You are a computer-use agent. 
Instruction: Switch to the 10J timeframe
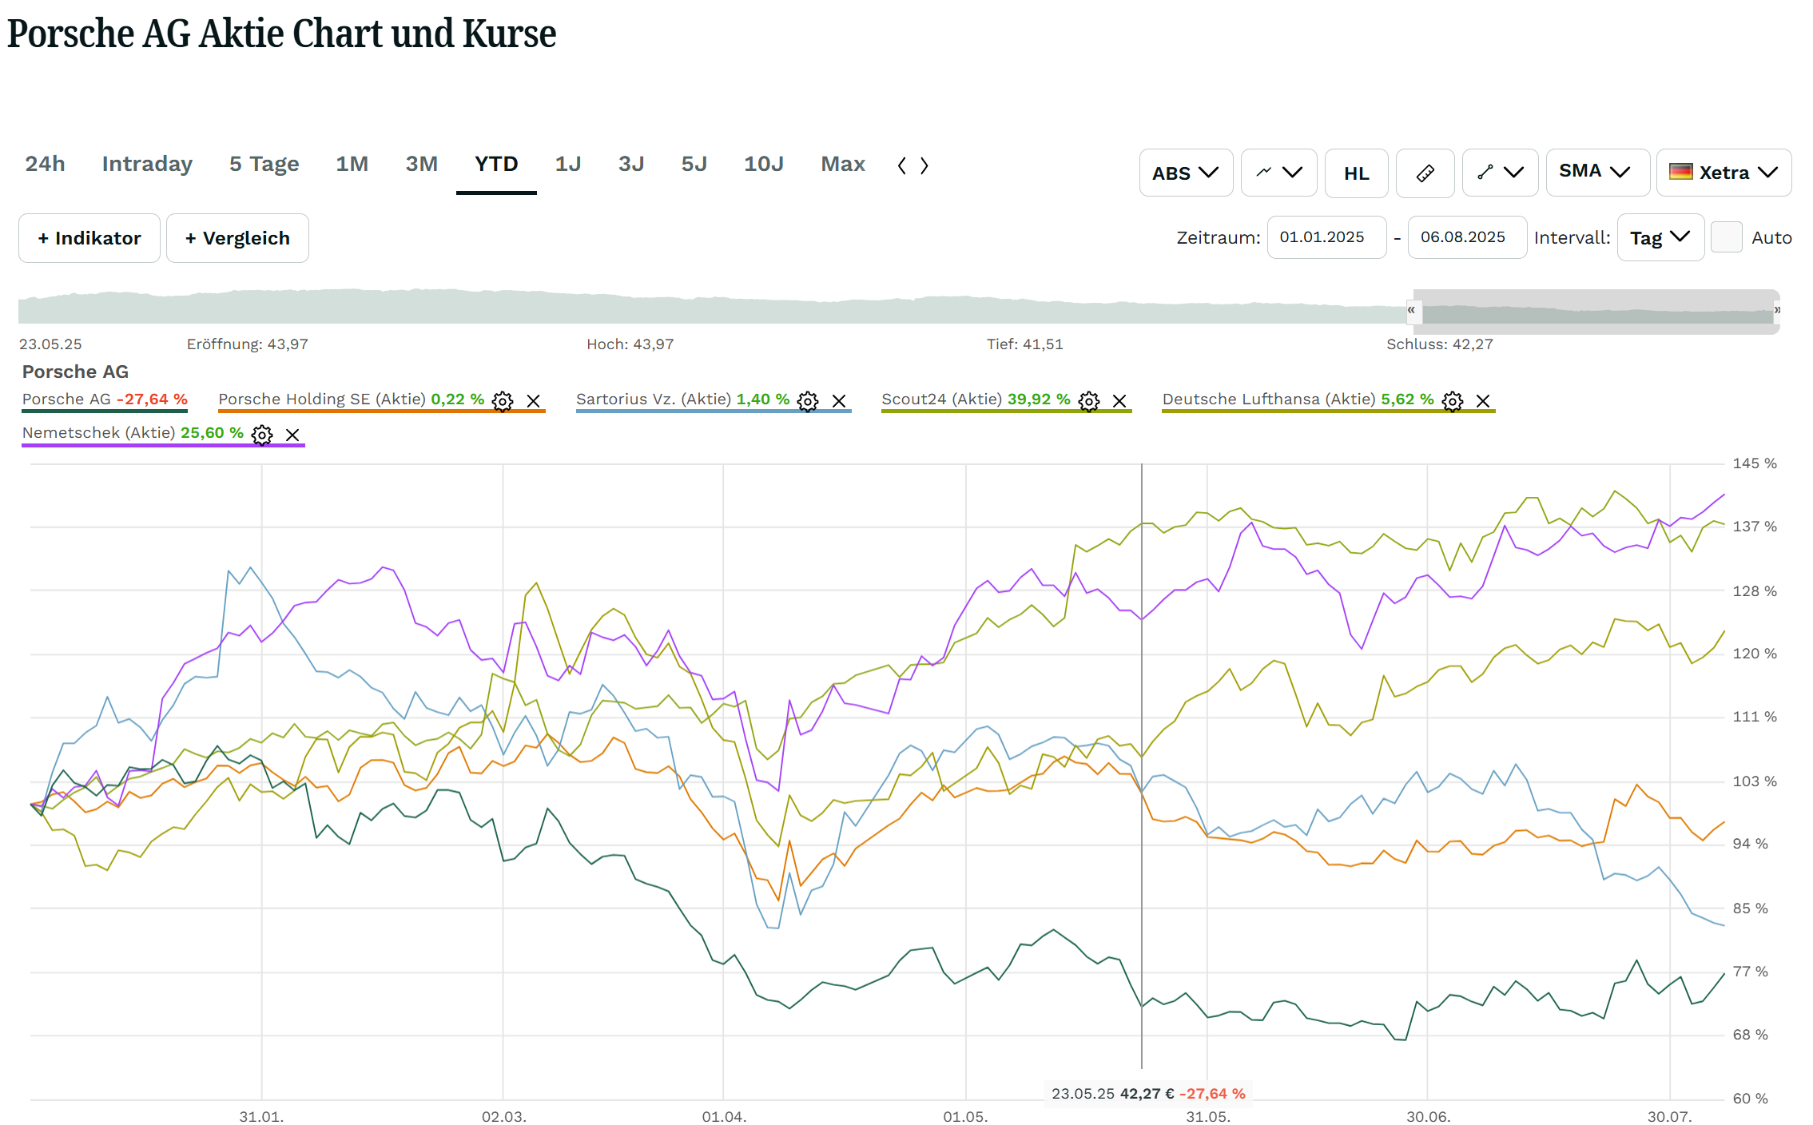click(763, 164)
